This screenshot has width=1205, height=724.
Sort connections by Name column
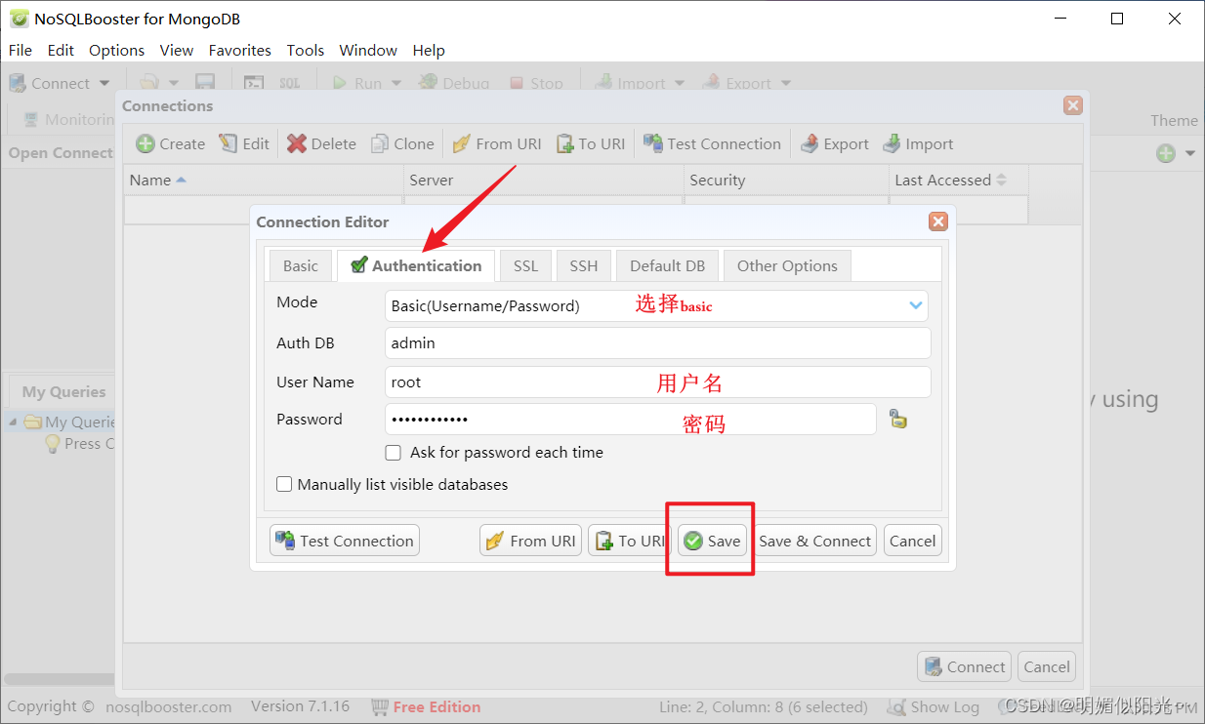click(264, 180)
